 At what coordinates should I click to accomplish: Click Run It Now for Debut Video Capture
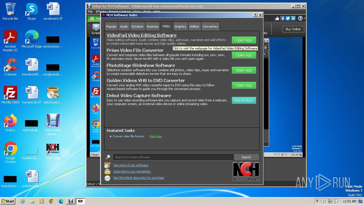pos(244,101)
